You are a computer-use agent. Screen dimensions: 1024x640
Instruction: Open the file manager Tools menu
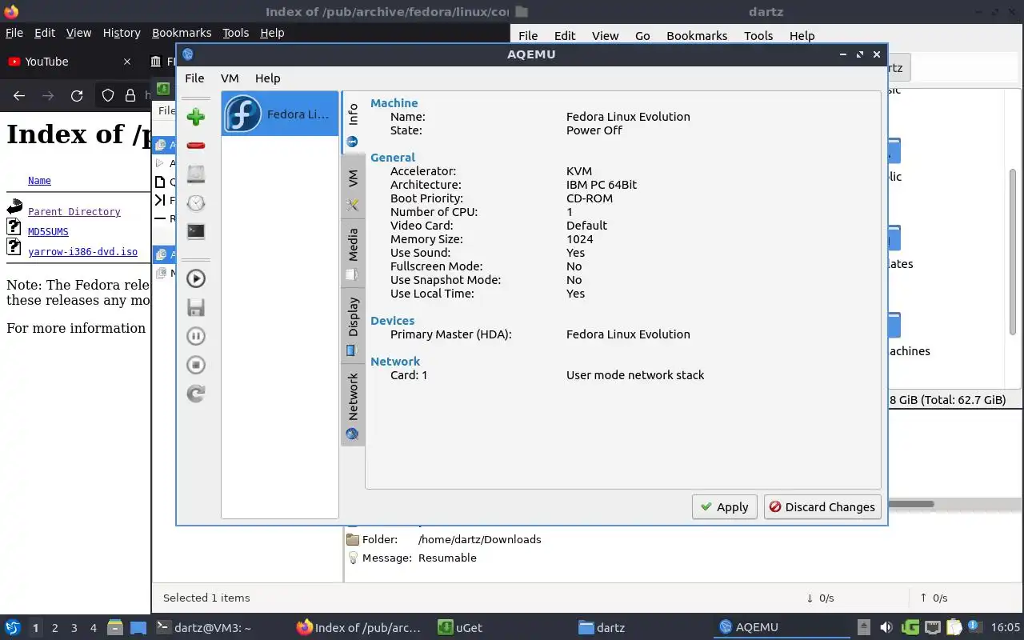[758, 36]
